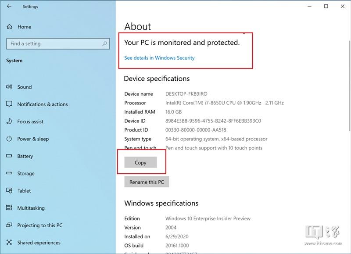
Task: Click the Home house icon
Action: point(9,27)
